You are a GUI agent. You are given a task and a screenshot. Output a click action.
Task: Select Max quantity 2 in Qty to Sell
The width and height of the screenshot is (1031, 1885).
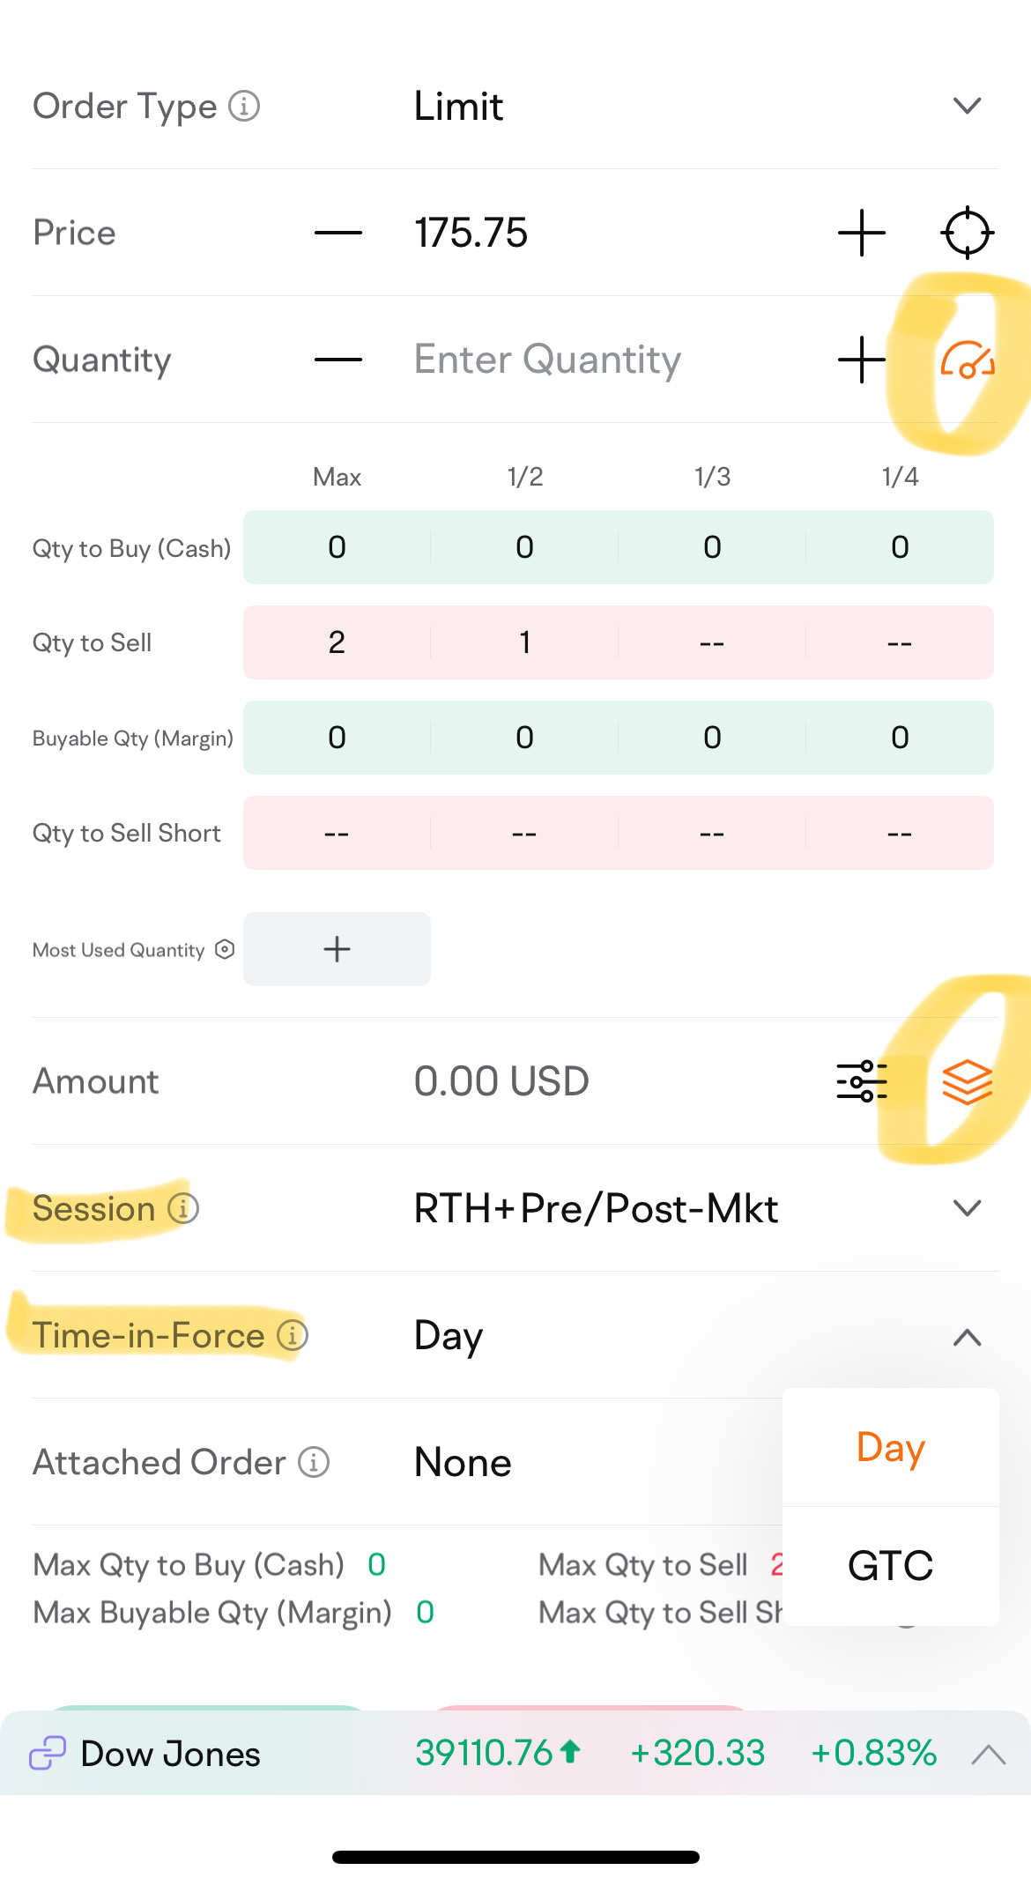point(337,642)
